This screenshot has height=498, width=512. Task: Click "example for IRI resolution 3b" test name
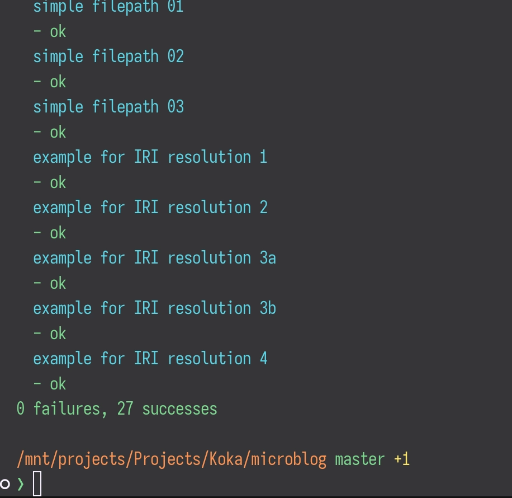point(154,308)
